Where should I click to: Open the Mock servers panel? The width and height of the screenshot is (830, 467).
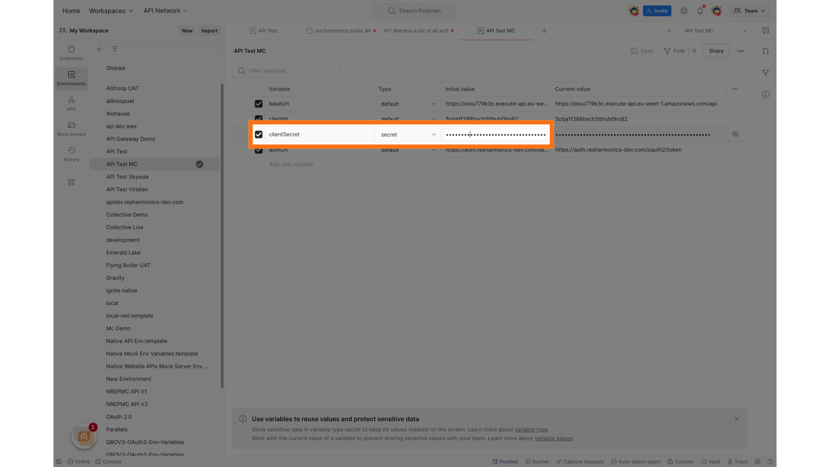[71, 129]
